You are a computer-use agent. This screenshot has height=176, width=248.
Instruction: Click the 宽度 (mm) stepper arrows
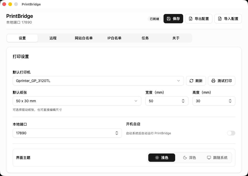[x=183, y=101]
